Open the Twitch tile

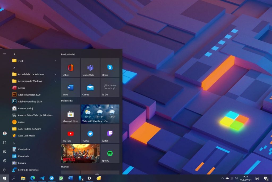110,134
